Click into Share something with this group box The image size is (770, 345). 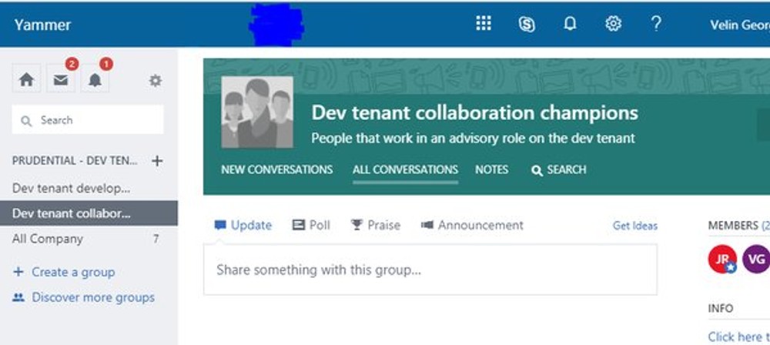430,270
